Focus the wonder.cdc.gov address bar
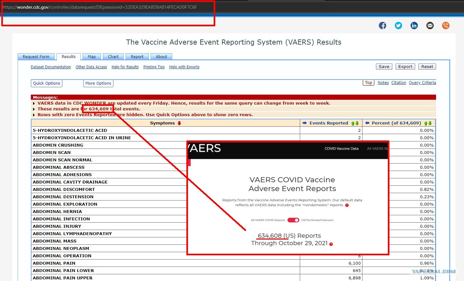464x281 pixels. coord(100,7)
